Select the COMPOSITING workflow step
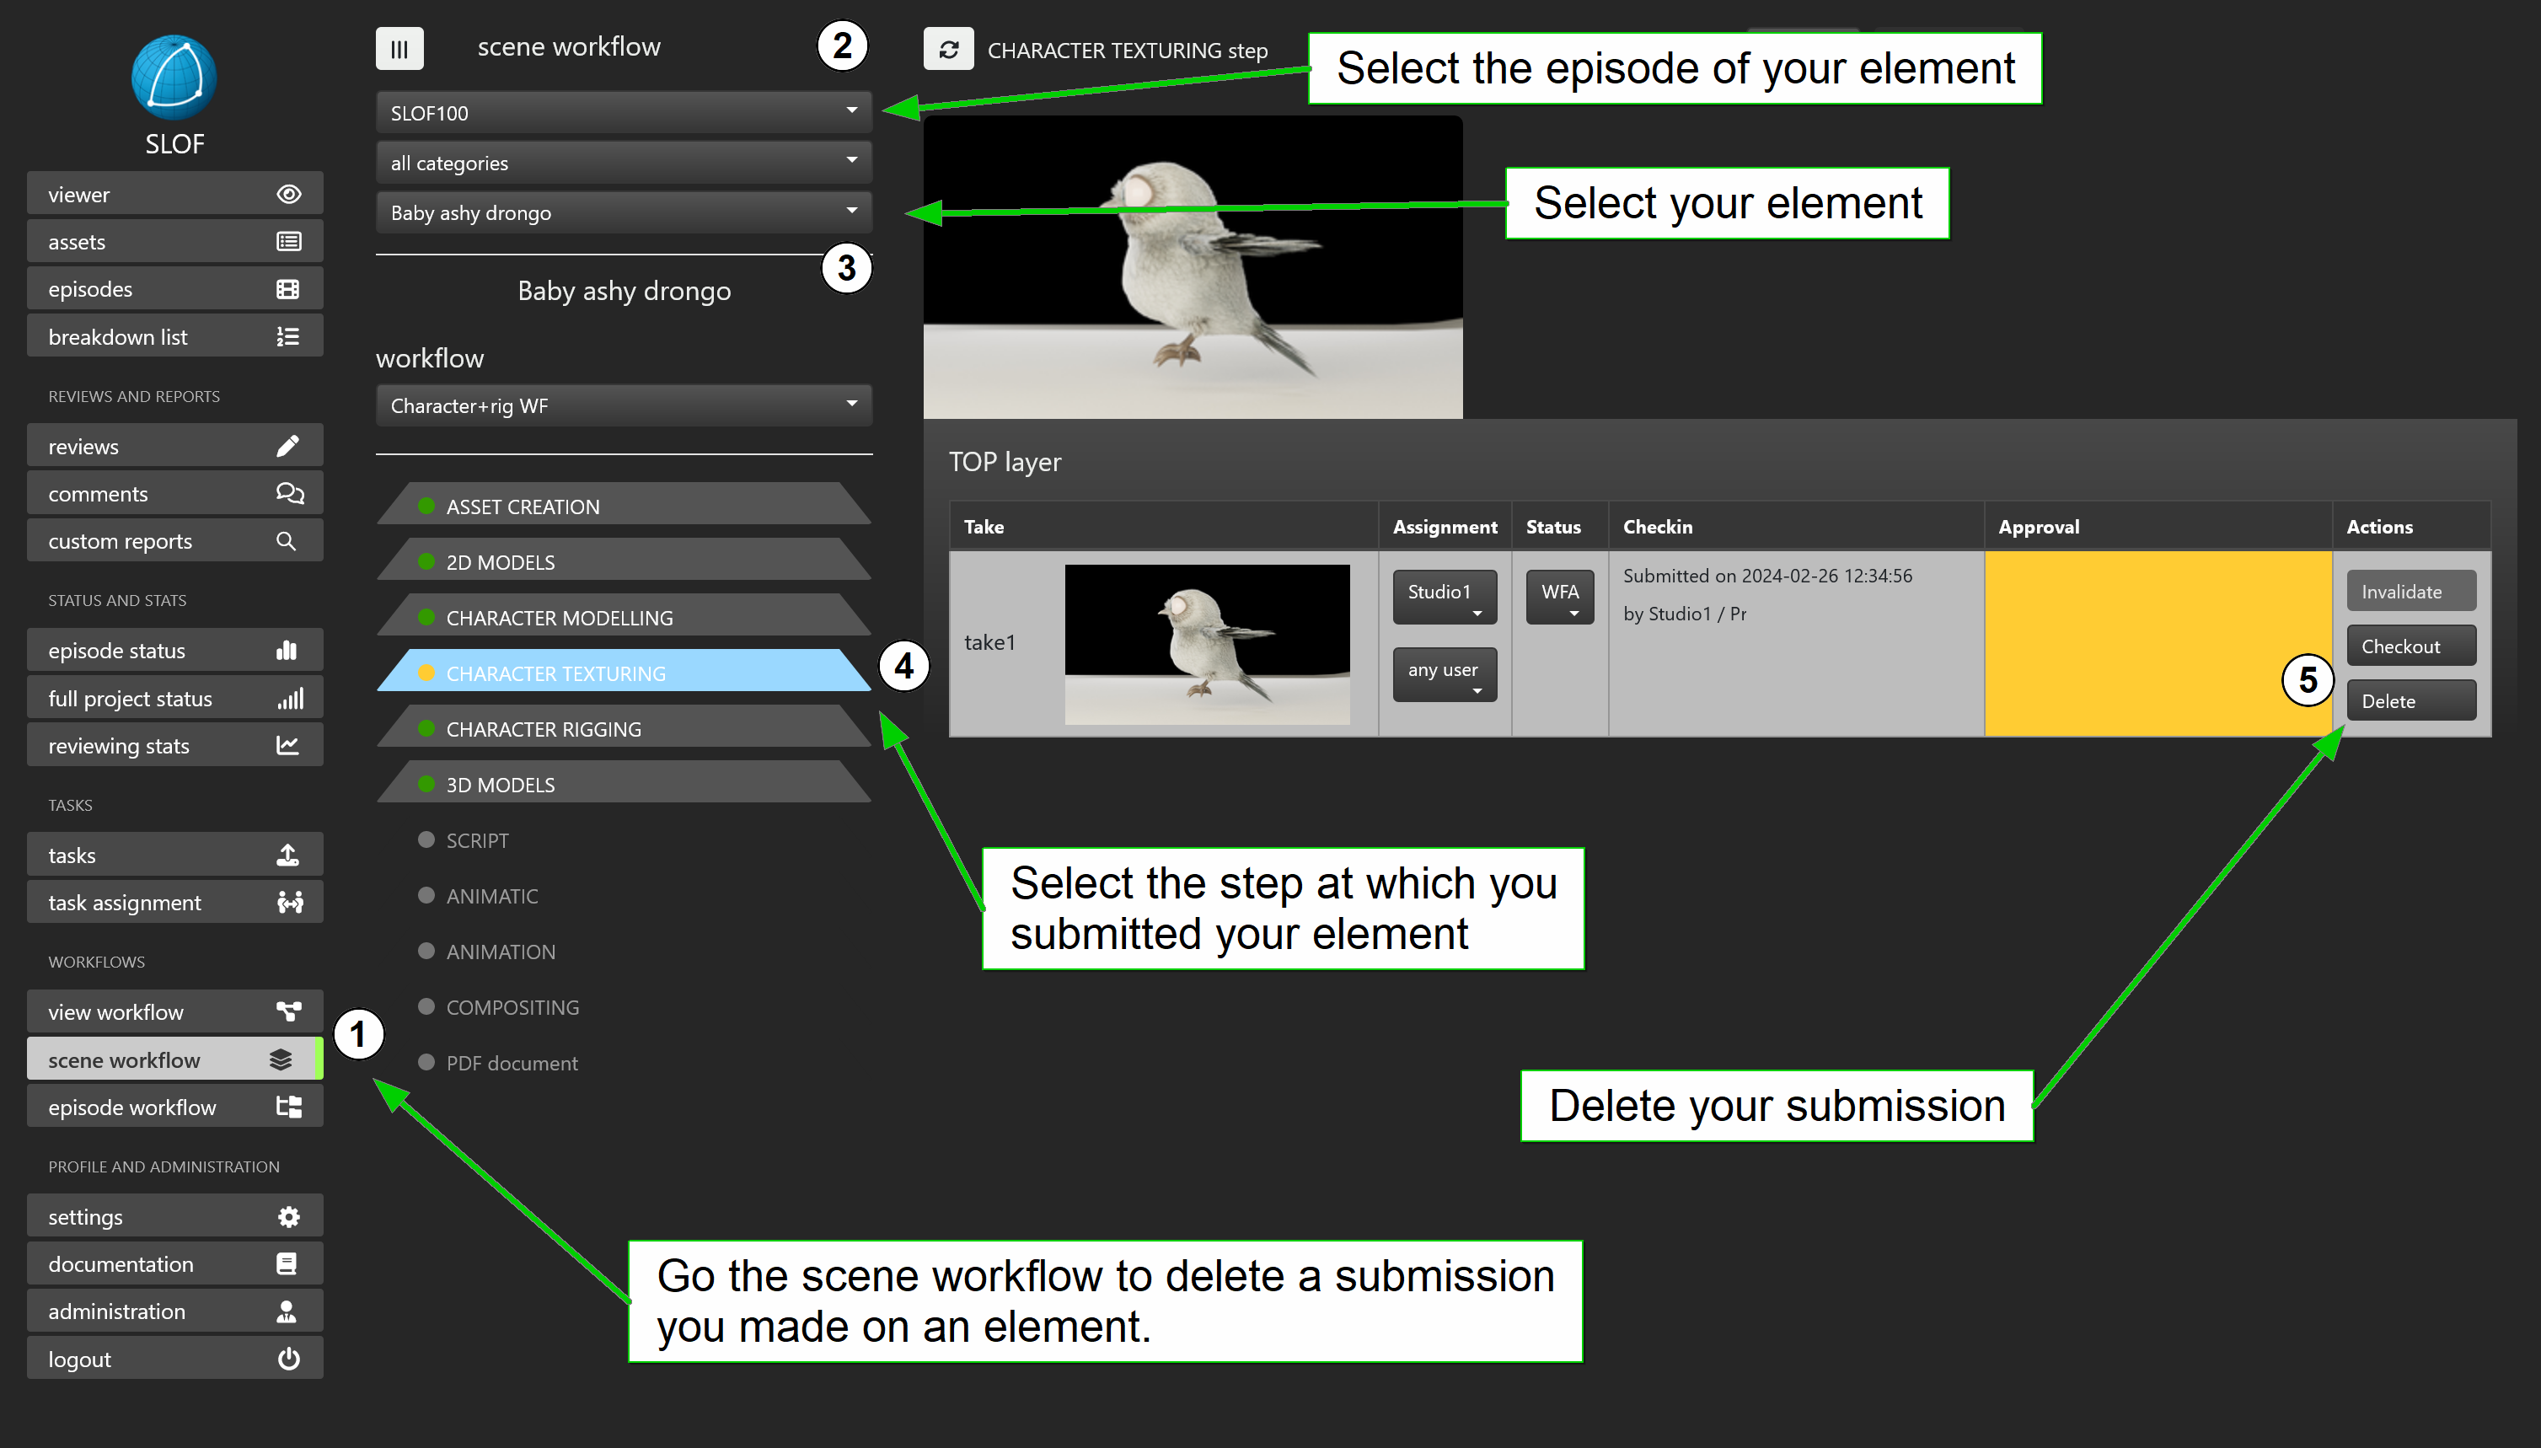Image resolution: width=2541 pixels, height=1448 pixels. click(512, 1007)
